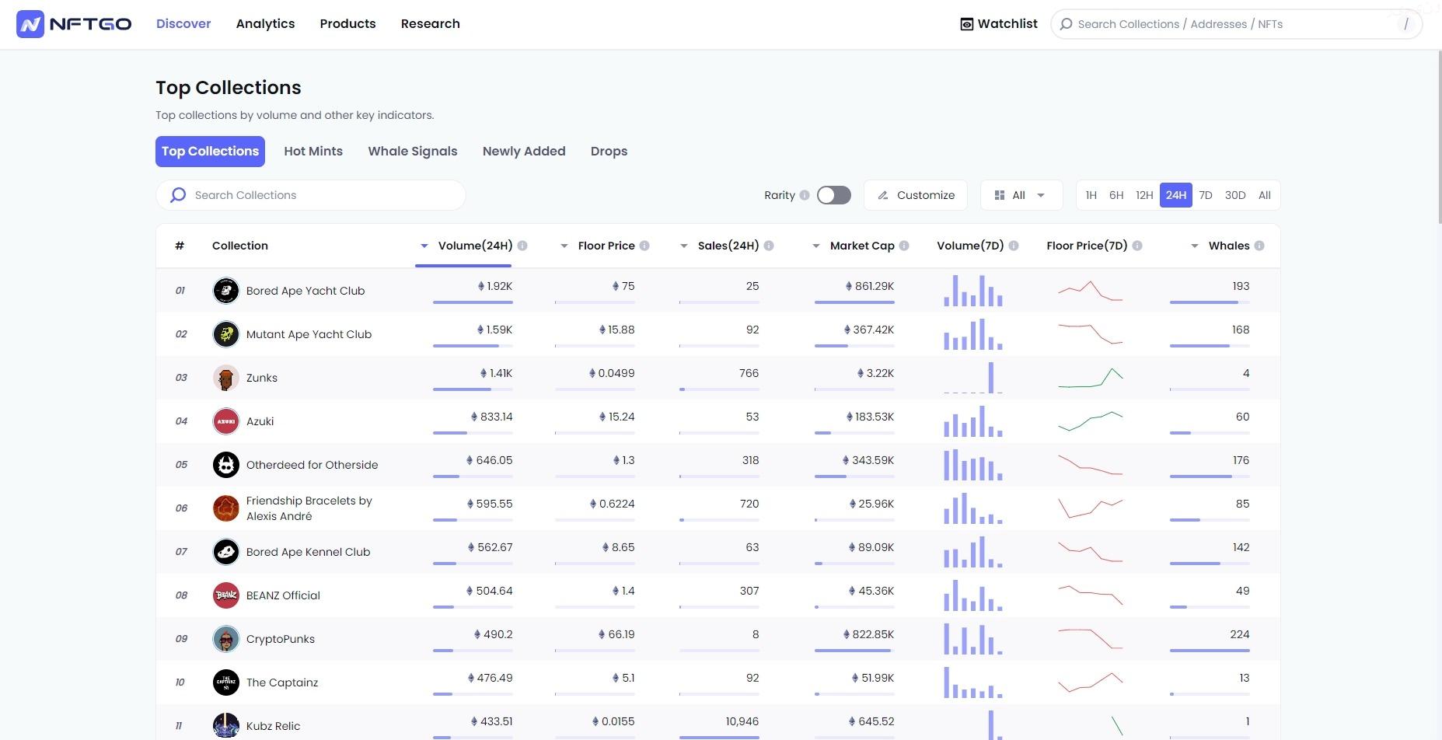Select the 12H time range
The image size is (1442, 740).
point(1144,195)
